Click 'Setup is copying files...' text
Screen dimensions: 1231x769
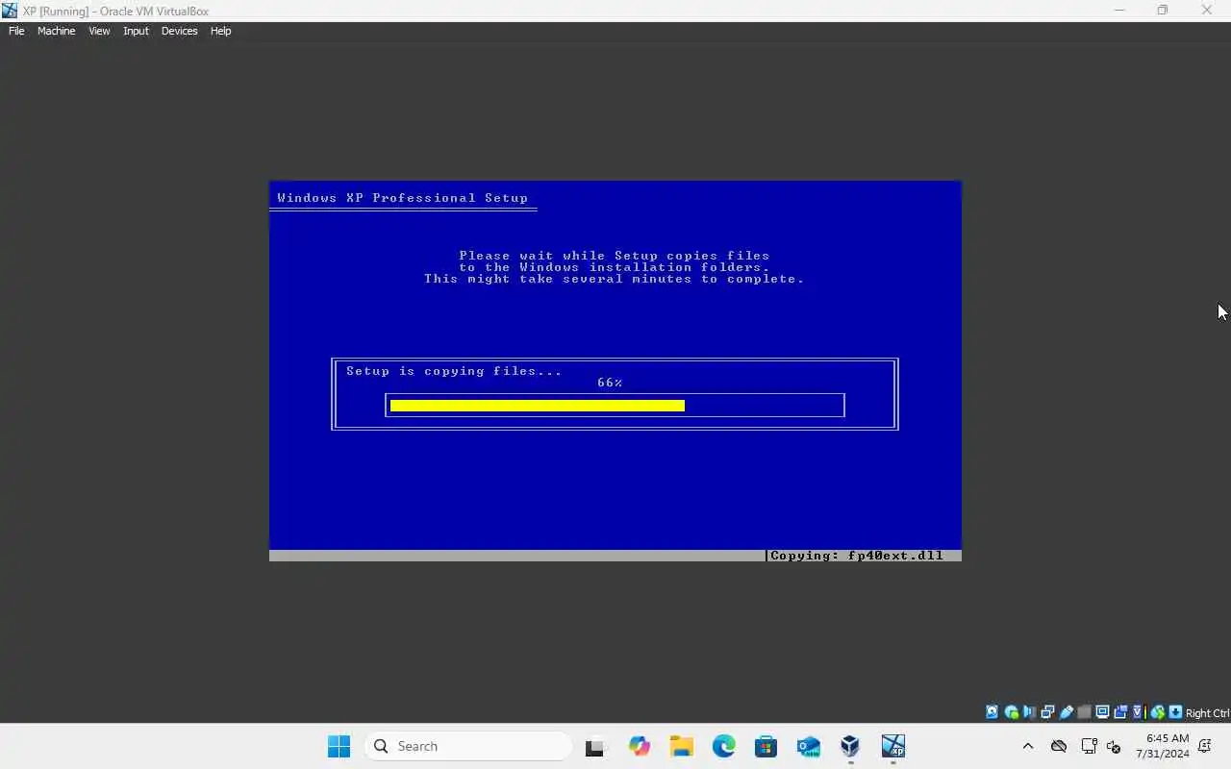(454, 371)
